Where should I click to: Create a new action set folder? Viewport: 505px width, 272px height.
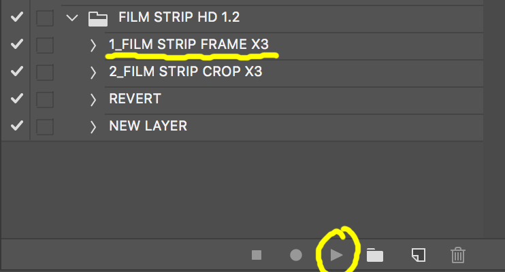[x=375, y=255]
